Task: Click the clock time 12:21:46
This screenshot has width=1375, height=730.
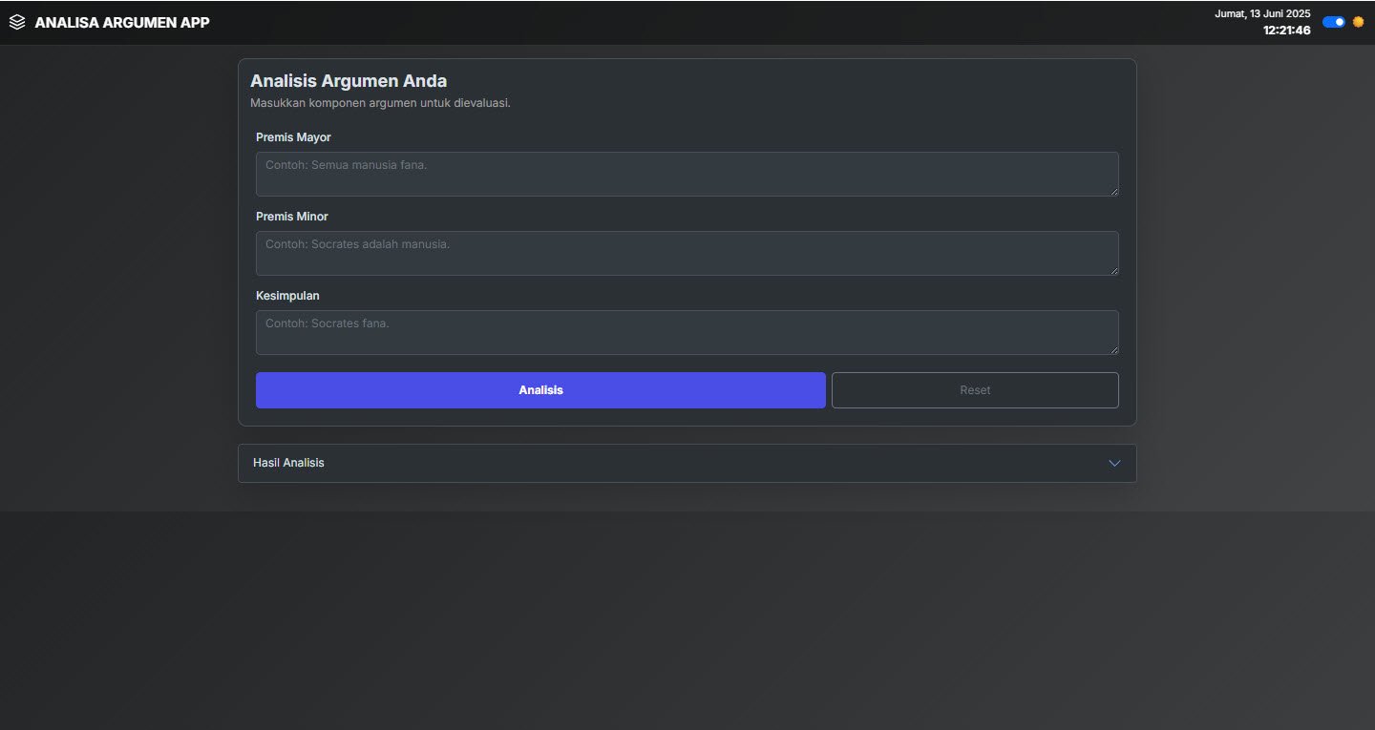Action: click(x=1286, y=31)
